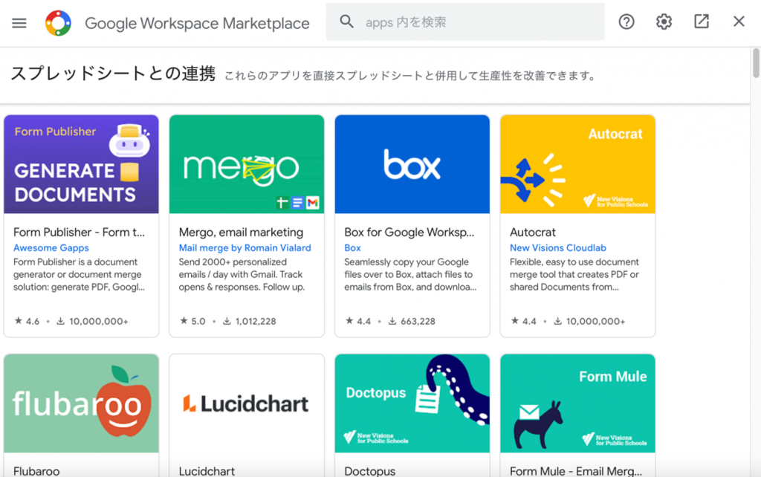Open the Doctopus banner image

(x=412, y=403)
